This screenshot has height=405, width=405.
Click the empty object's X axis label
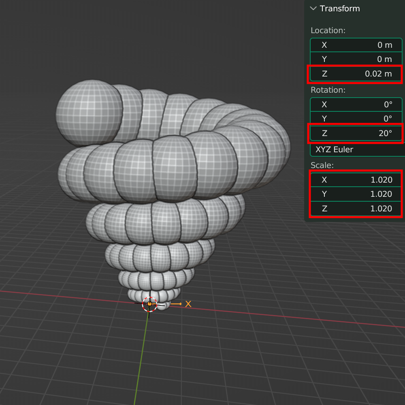[188, 304]
